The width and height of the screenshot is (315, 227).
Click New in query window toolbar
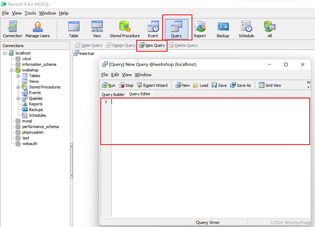point(183,85)
